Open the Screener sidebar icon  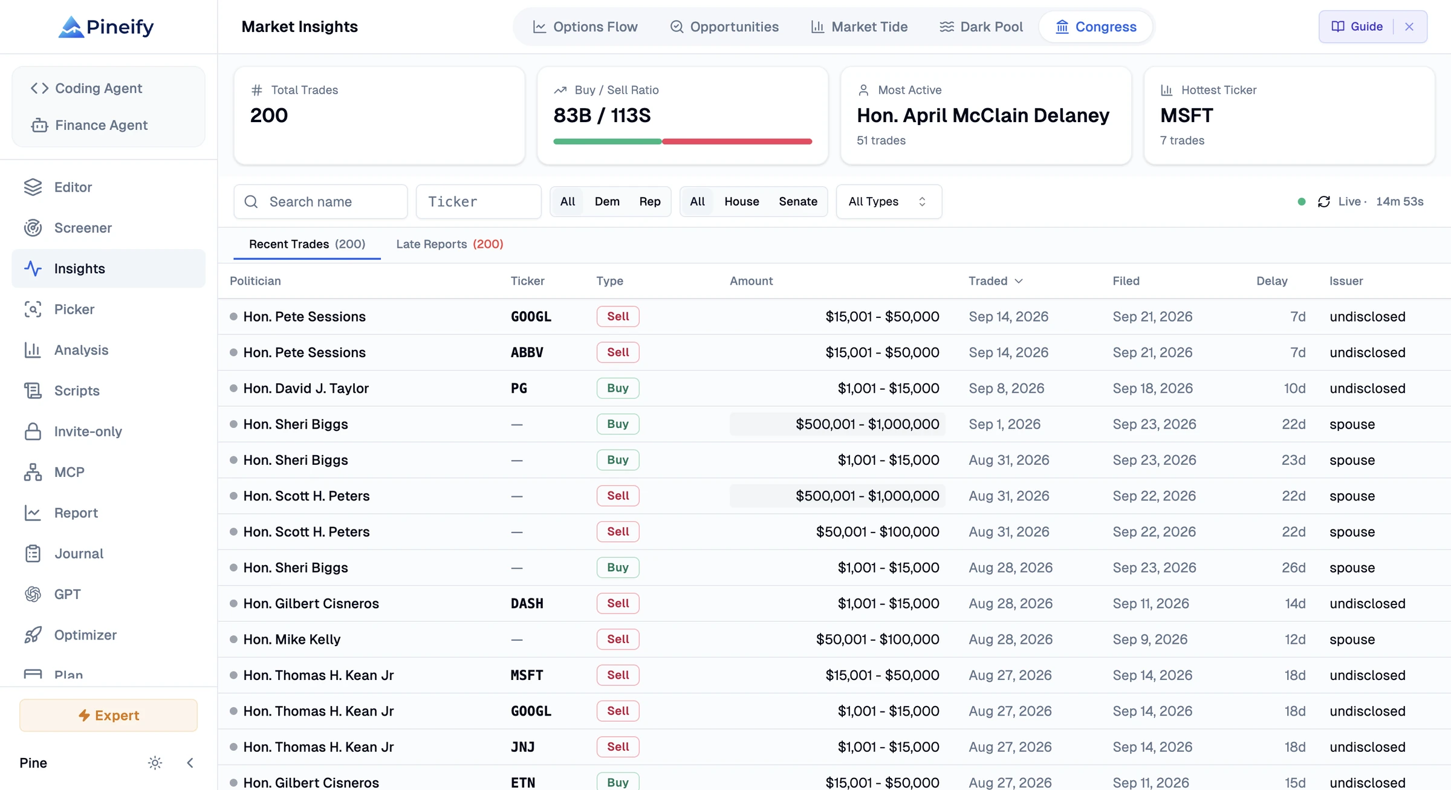(x=33, y=228)
